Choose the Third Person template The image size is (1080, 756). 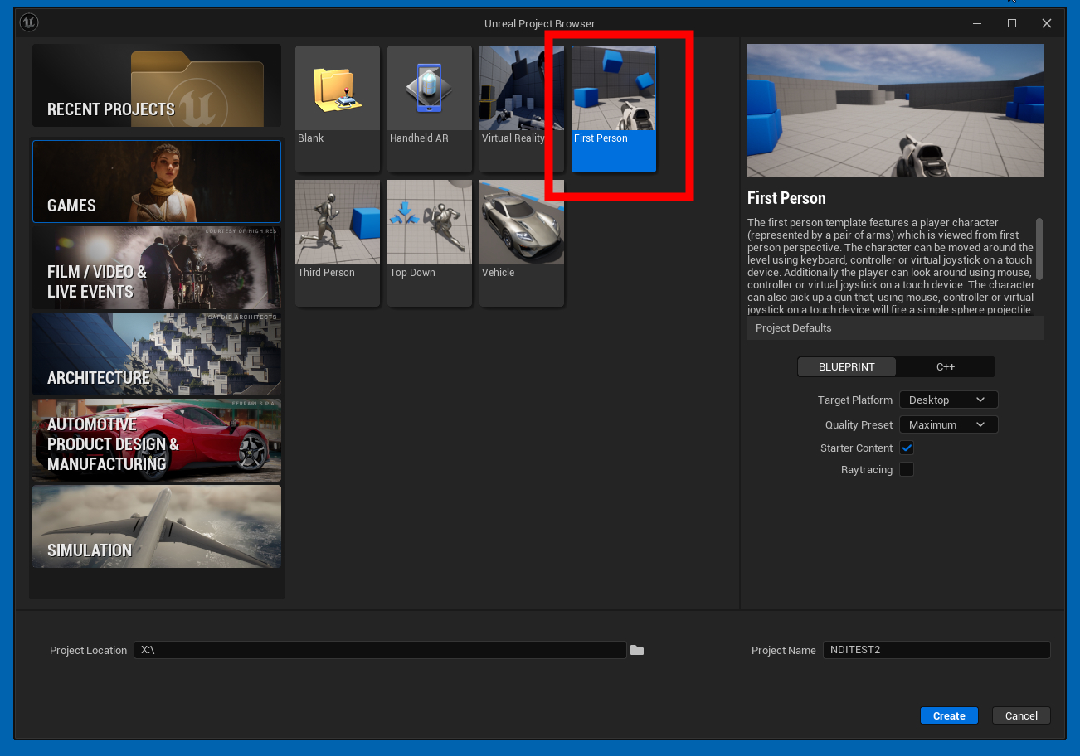pyautogui.click(x=337, y=242)
